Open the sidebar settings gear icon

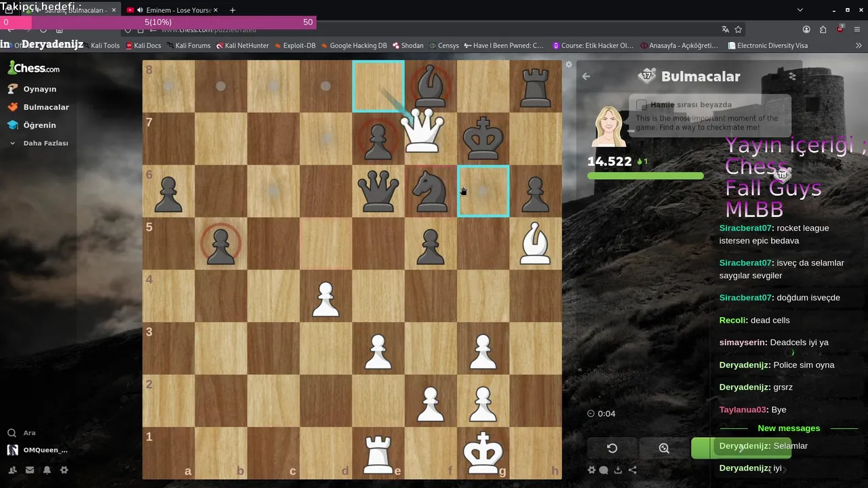click(64, 470)
